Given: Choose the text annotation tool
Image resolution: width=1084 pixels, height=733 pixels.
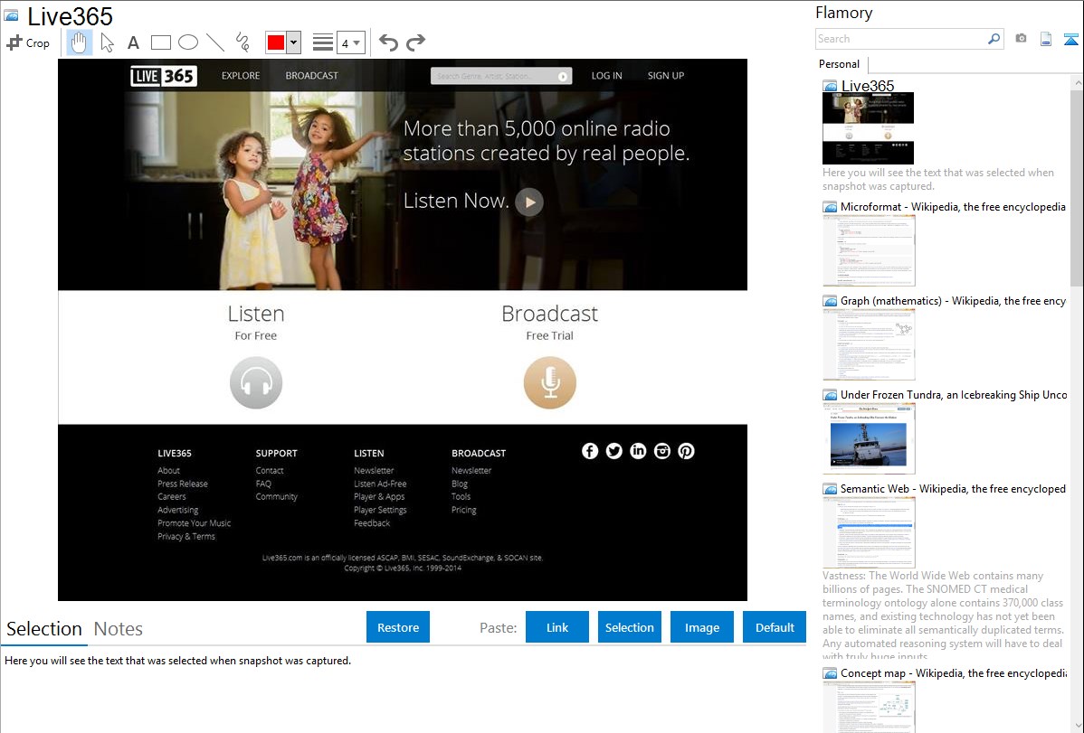Looking at the screenshot, I should click(133, 42).
